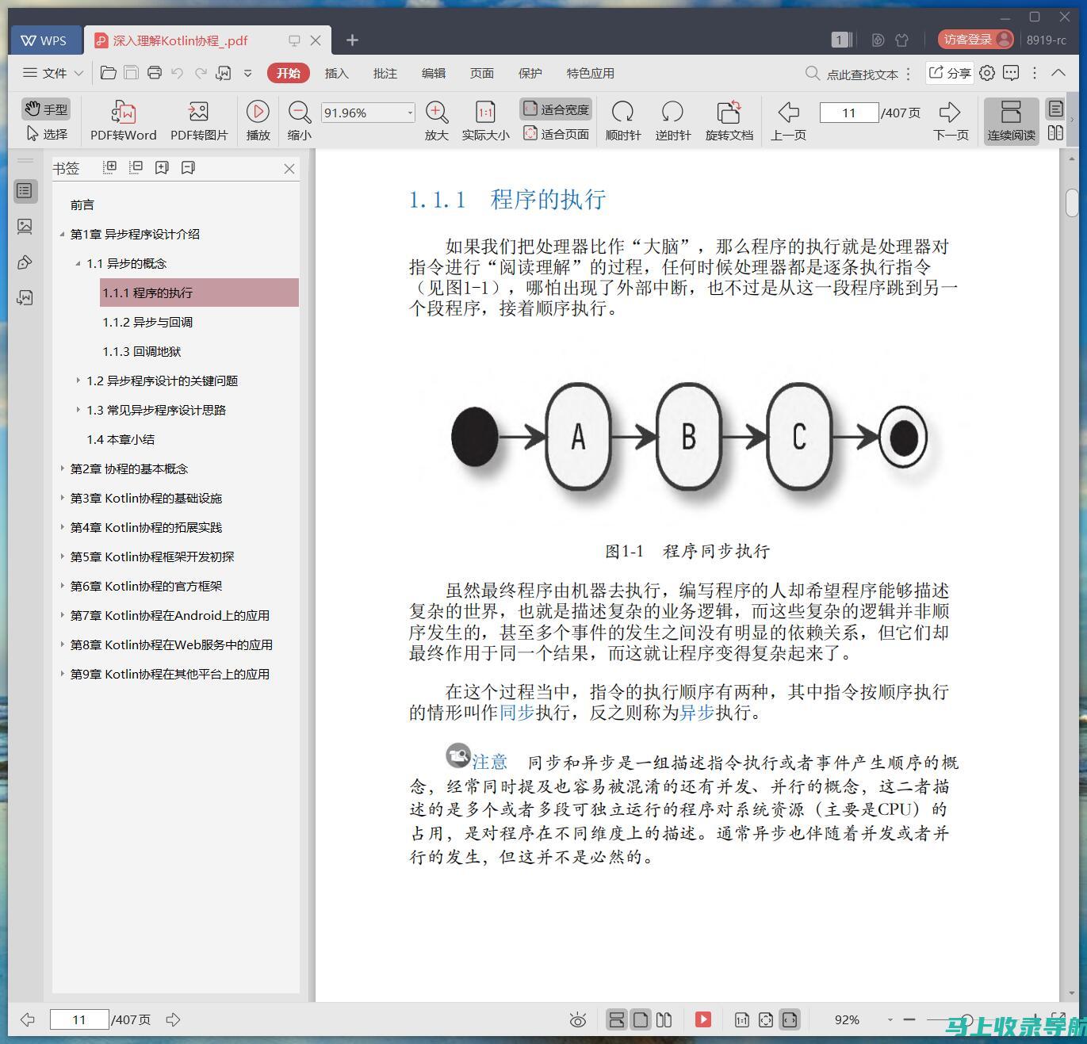Open the 91.96% zoom dropdown
Viewport: 1087px width, 1044px height.
click(x=410, y=113)
